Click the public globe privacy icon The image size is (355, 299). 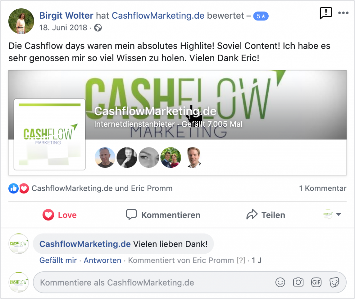click(98, 28)
